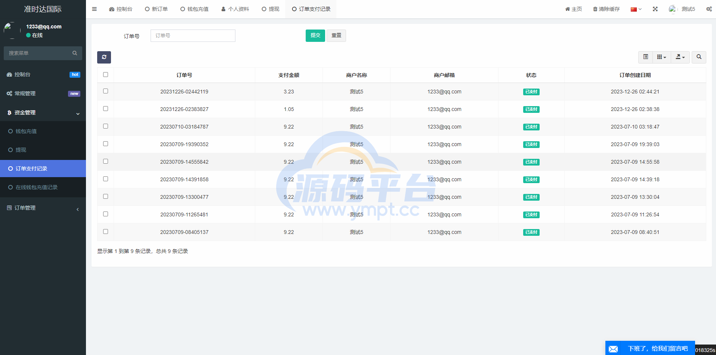This screenshot has height=355, width=716.
Task: Click amount 1.05 in the table
Action: [289, 109]
